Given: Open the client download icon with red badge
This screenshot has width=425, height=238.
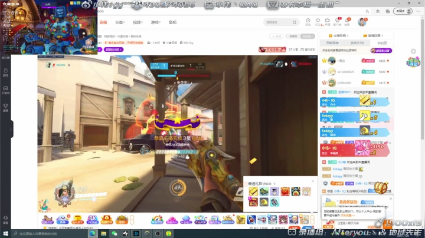Looking at the screenshot, I should (338, 22).
